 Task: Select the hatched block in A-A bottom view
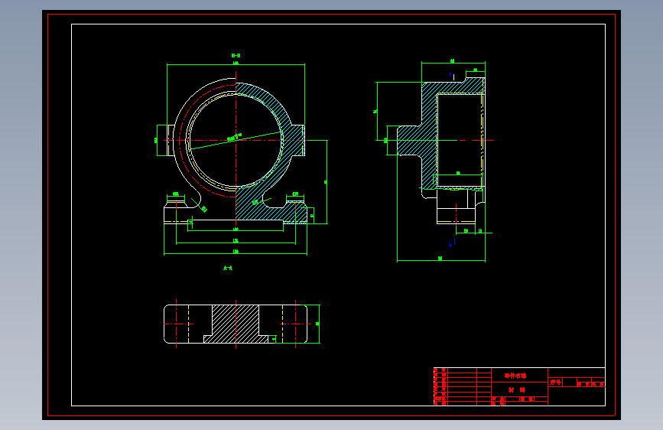click(x=236, y=324)
